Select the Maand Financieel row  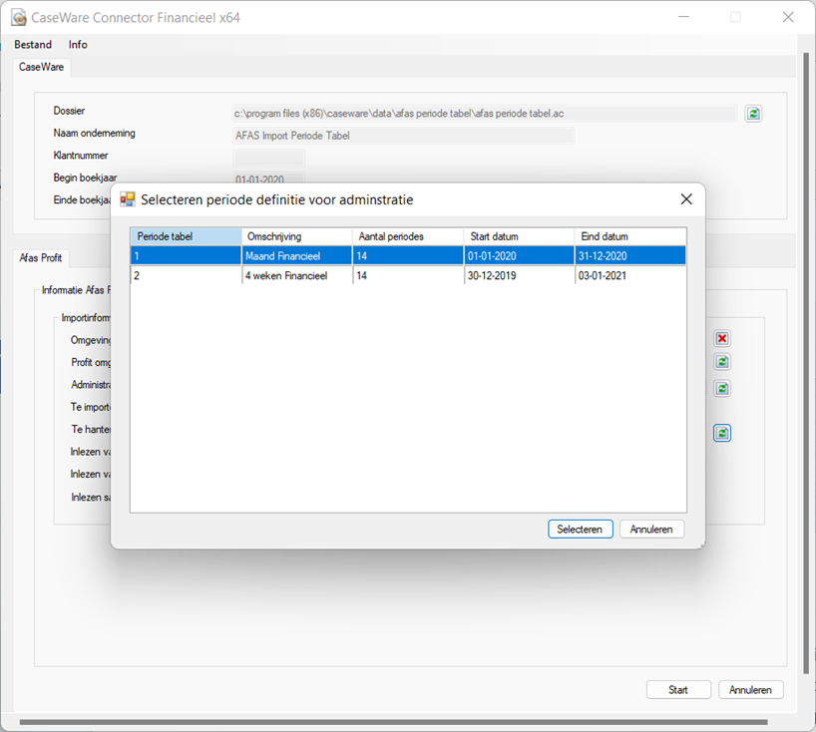[408, 255]
